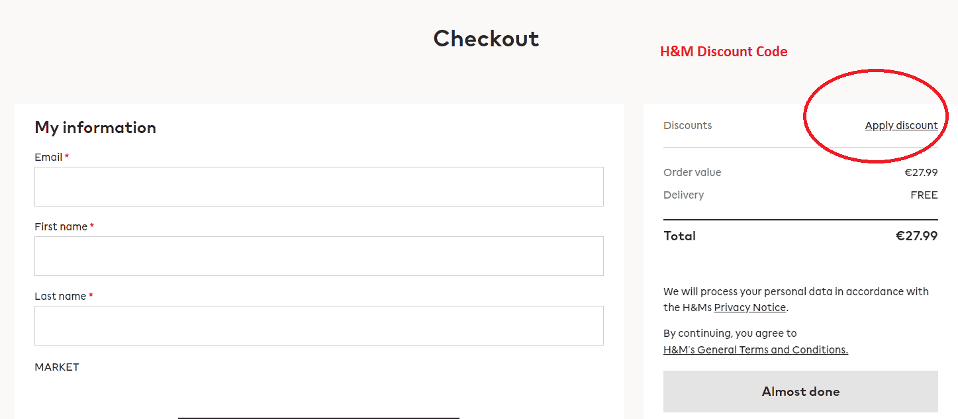Select the First name input field
The width and height of the screenshot is (958, 419).
(x=318, y=256)
